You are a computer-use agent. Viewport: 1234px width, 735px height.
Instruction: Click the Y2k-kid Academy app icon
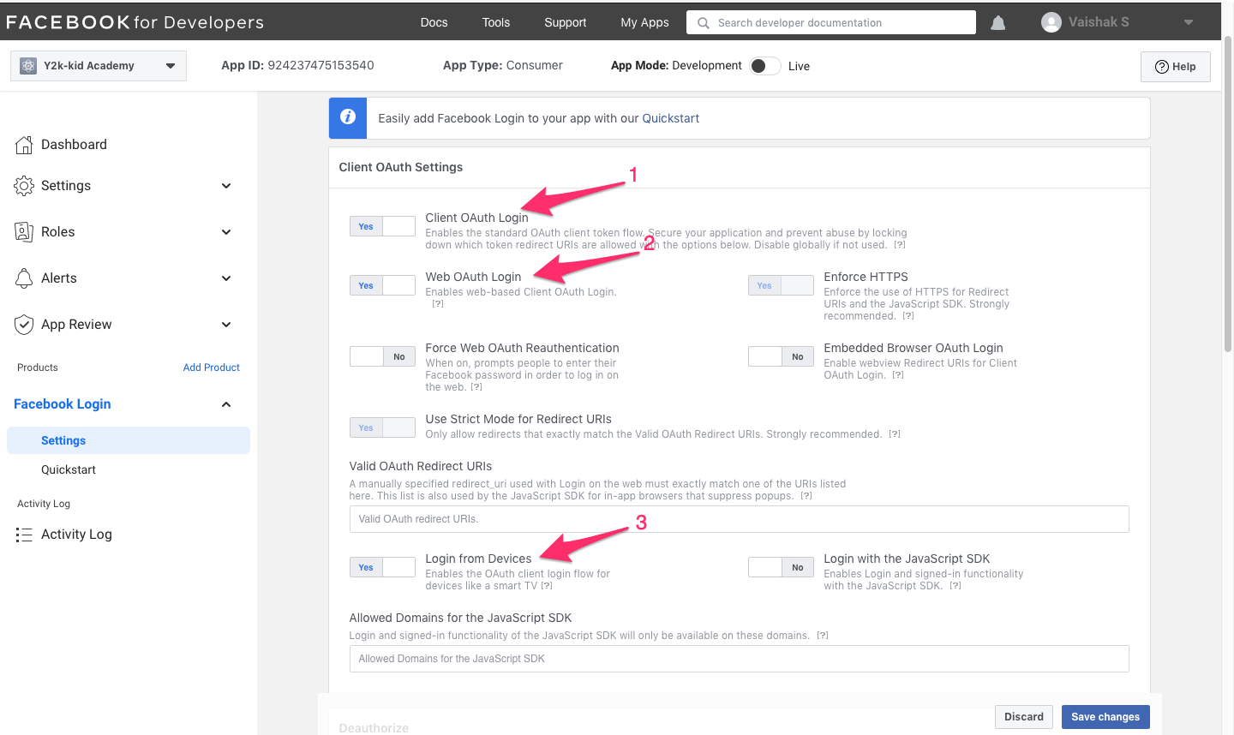click(x=28, y=66)
